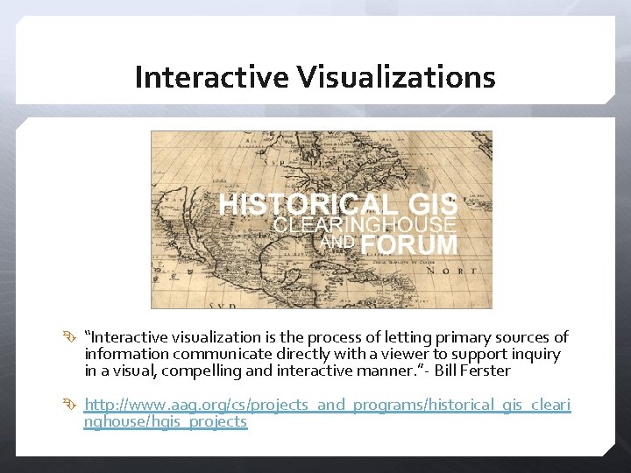The height and width of the screenshot is (473, 631).
Task: Click the "CLEARINGHOUSE" word on the banner
Action: tap(365, 224)
